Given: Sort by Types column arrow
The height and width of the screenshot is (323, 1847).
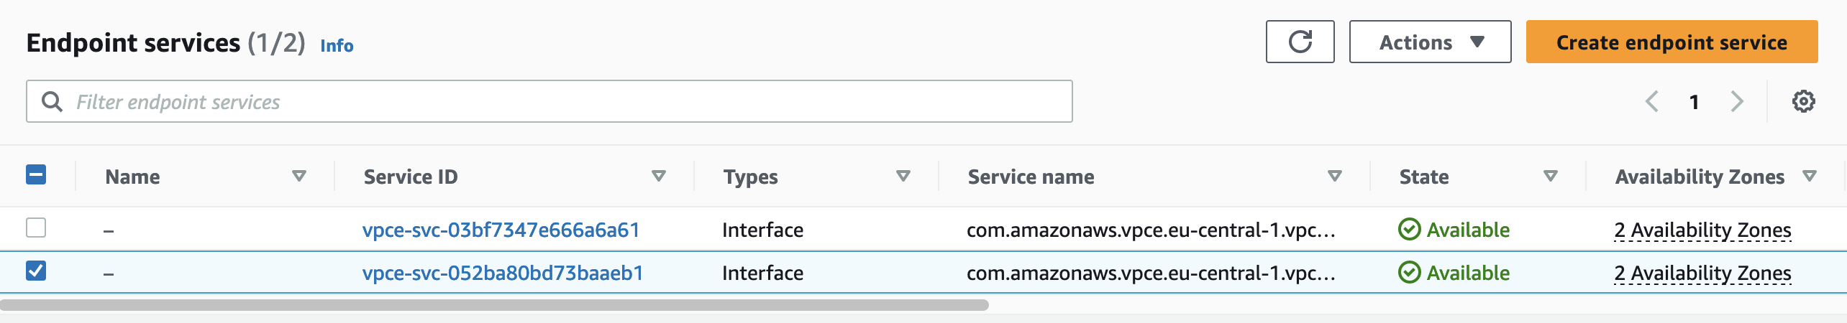Looking at the screenshot, I should pyautogui.click(x=903, y=177).
